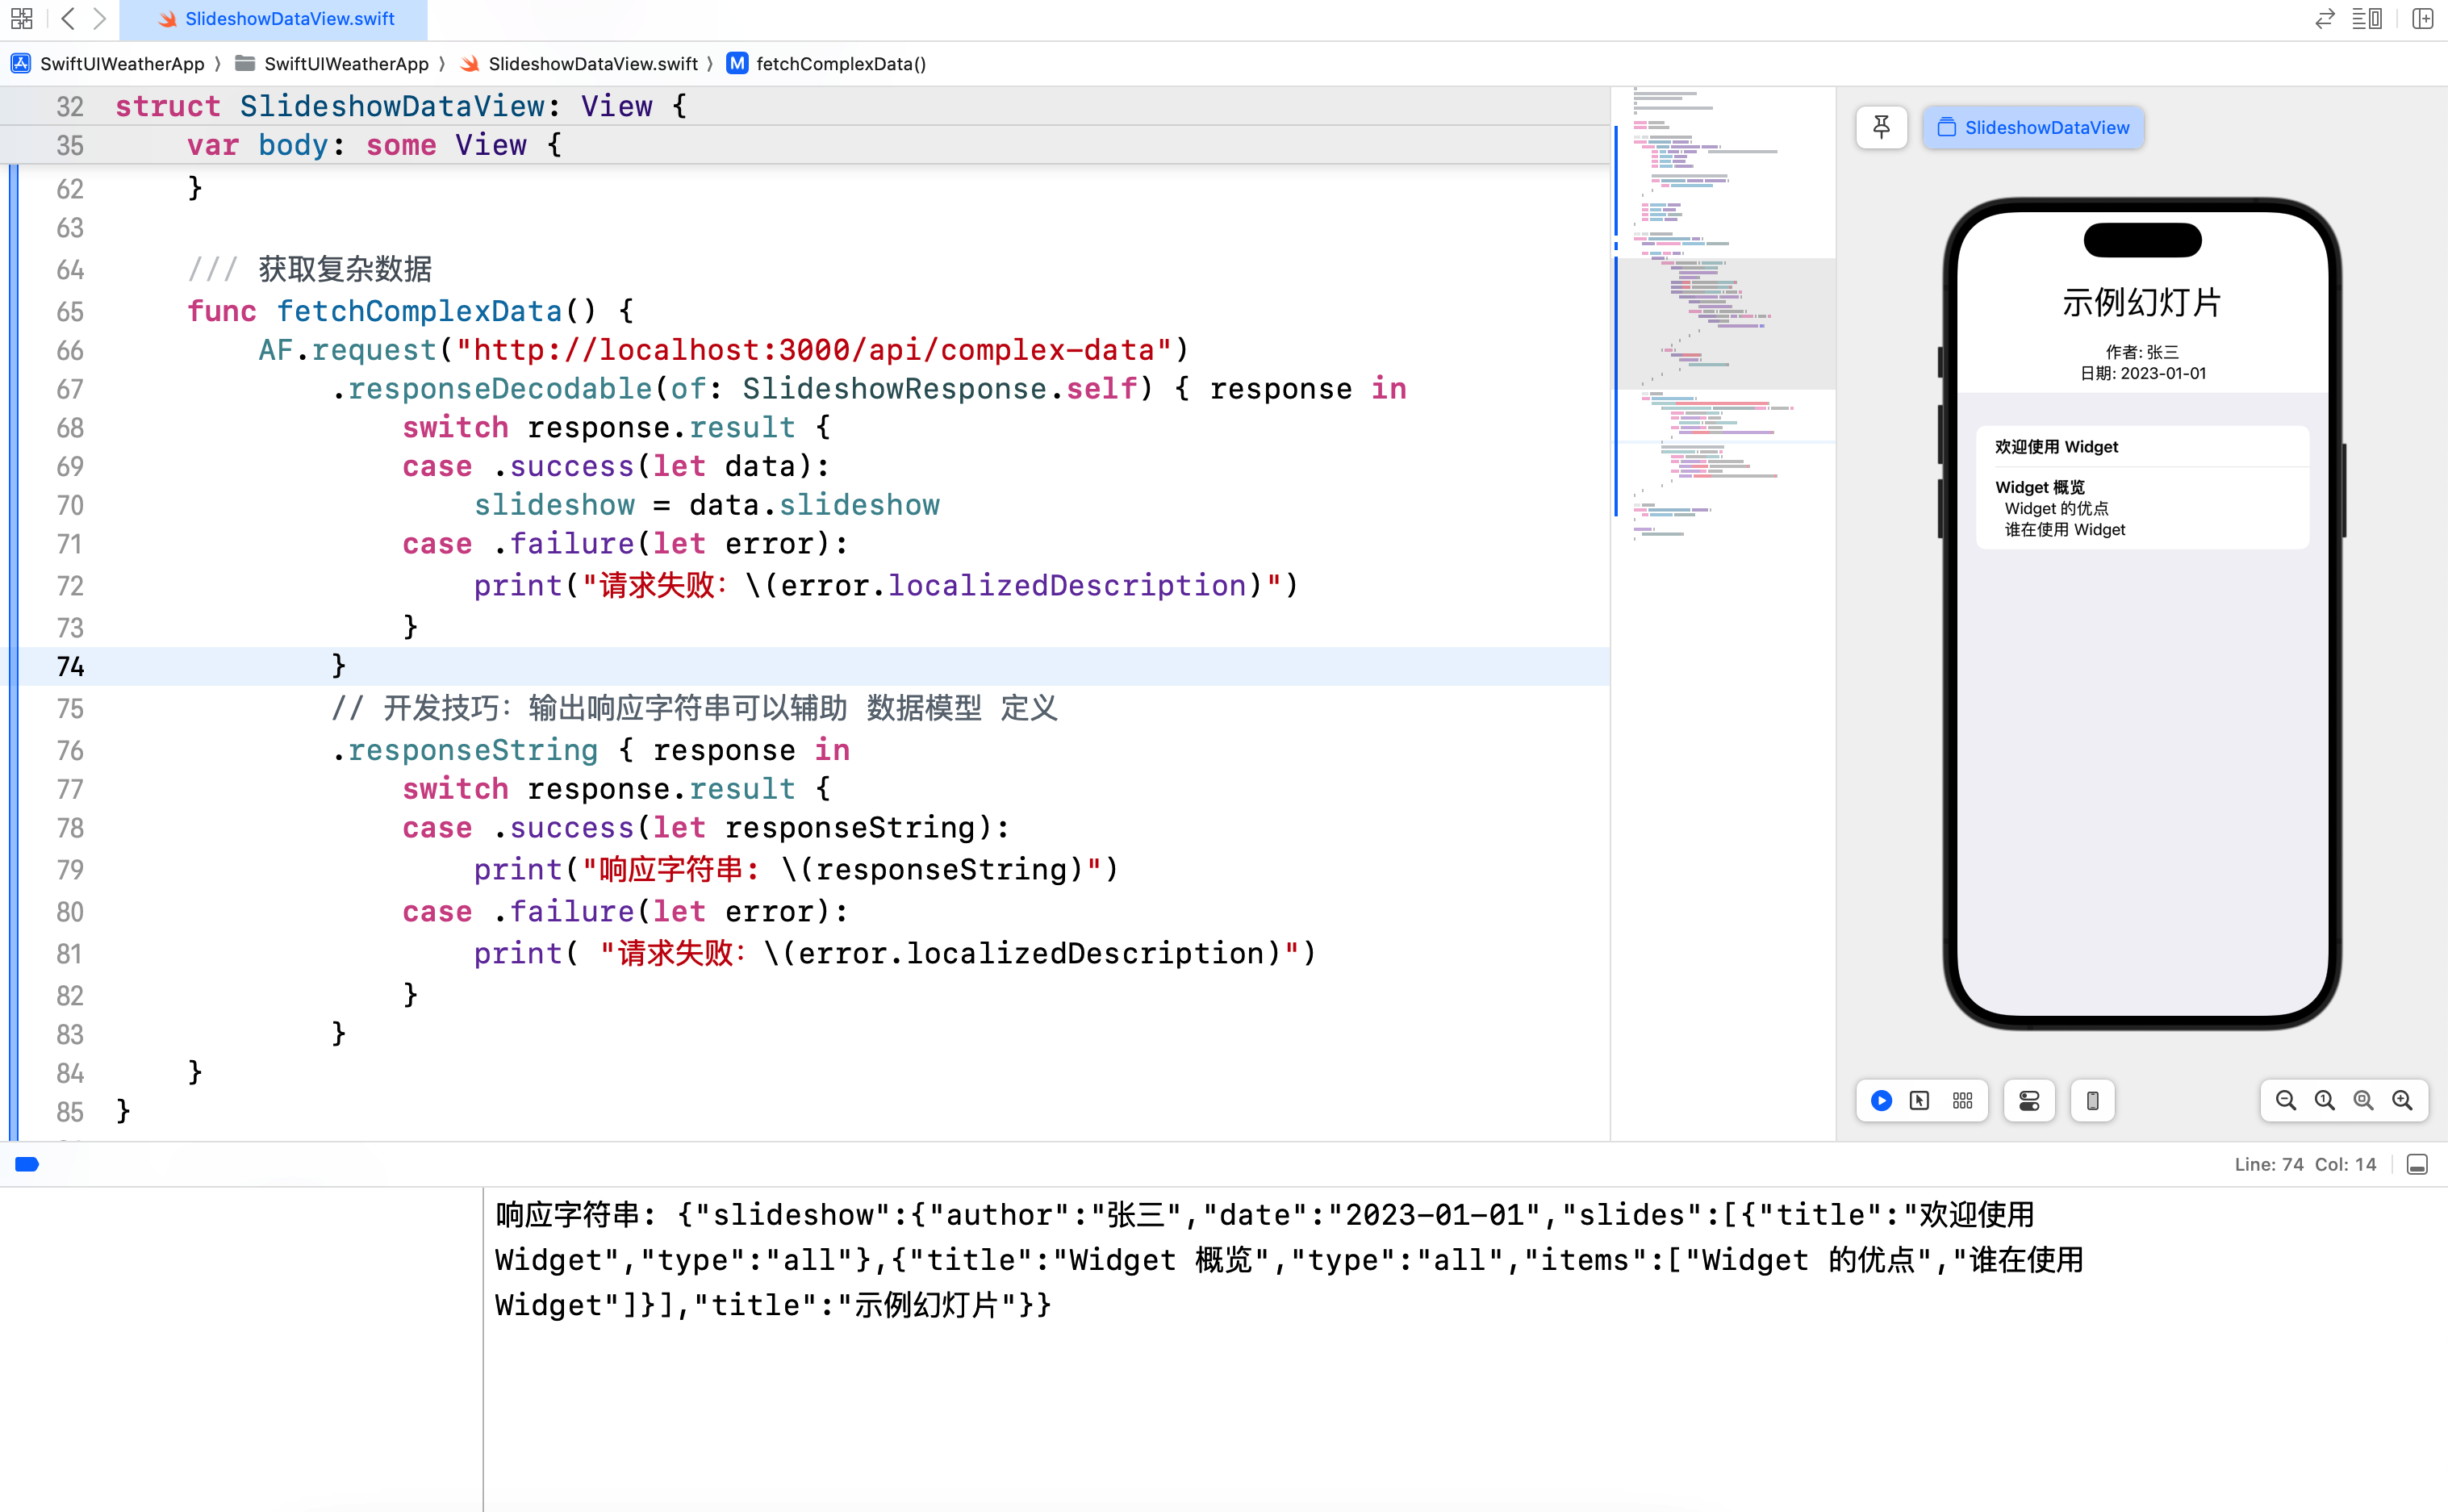Click the 欢迎使用 Widget slide row

point(2142,447)
